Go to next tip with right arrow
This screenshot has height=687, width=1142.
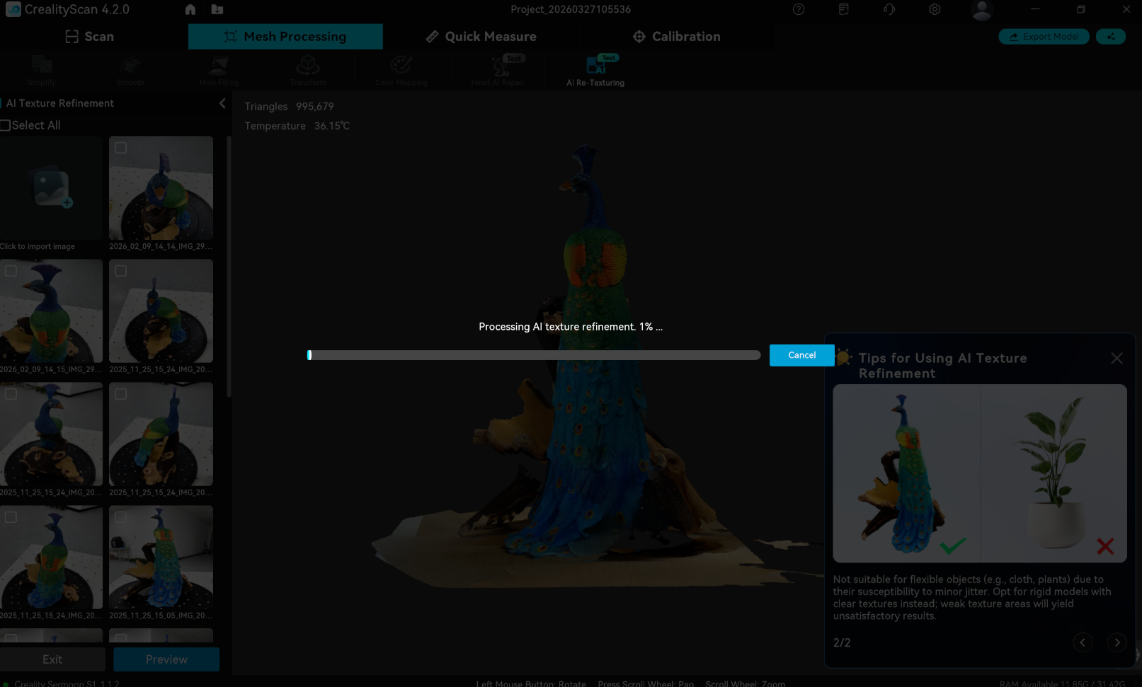tap(1117, 642)
